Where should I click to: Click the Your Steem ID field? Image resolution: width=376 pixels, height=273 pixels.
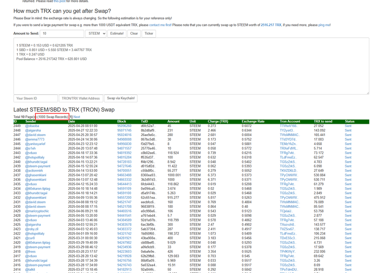tap(36, 99)
